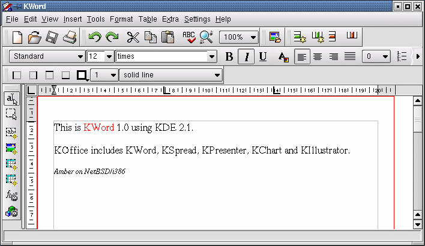Open the Settings menu
Screen dimensions: 425x246
click(x=197, y=19)
